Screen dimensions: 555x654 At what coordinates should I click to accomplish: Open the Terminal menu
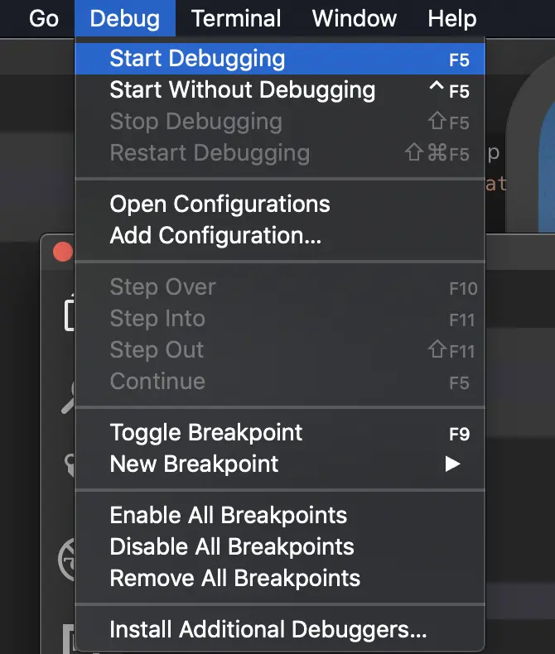(x=236, y=18)
